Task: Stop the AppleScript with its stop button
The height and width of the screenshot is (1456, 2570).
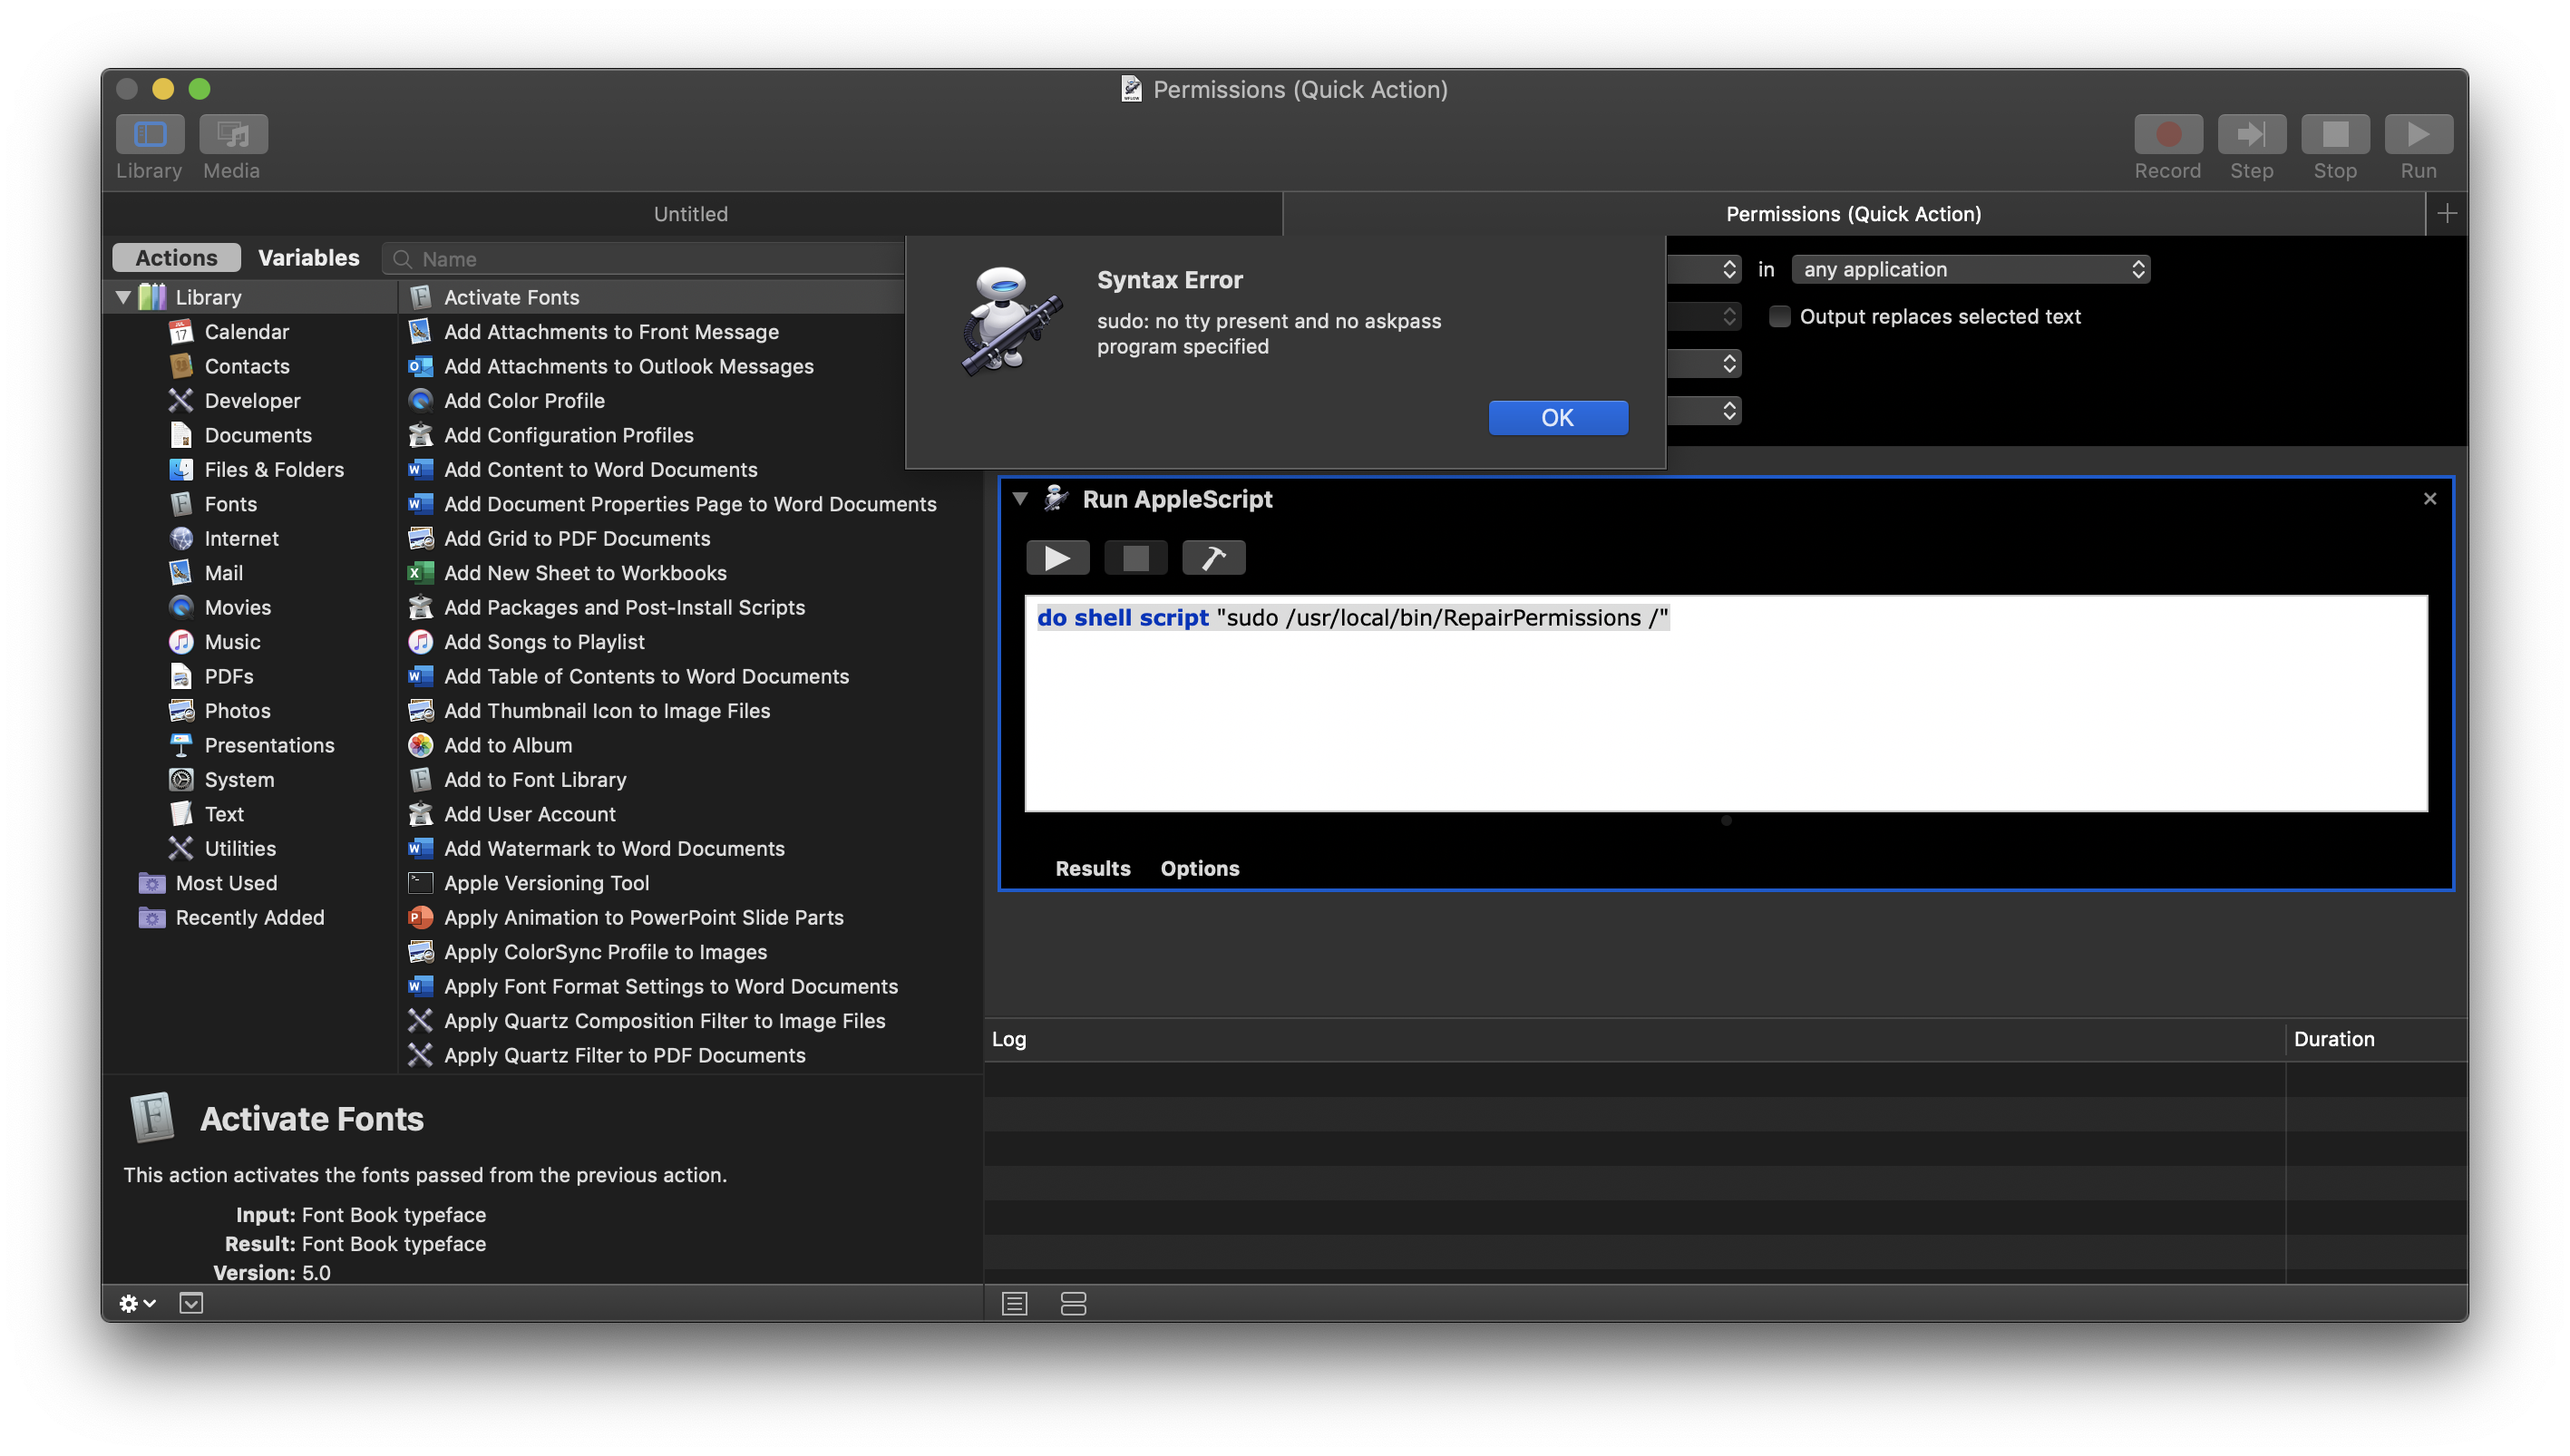Action: click(x=1135, y=557)
